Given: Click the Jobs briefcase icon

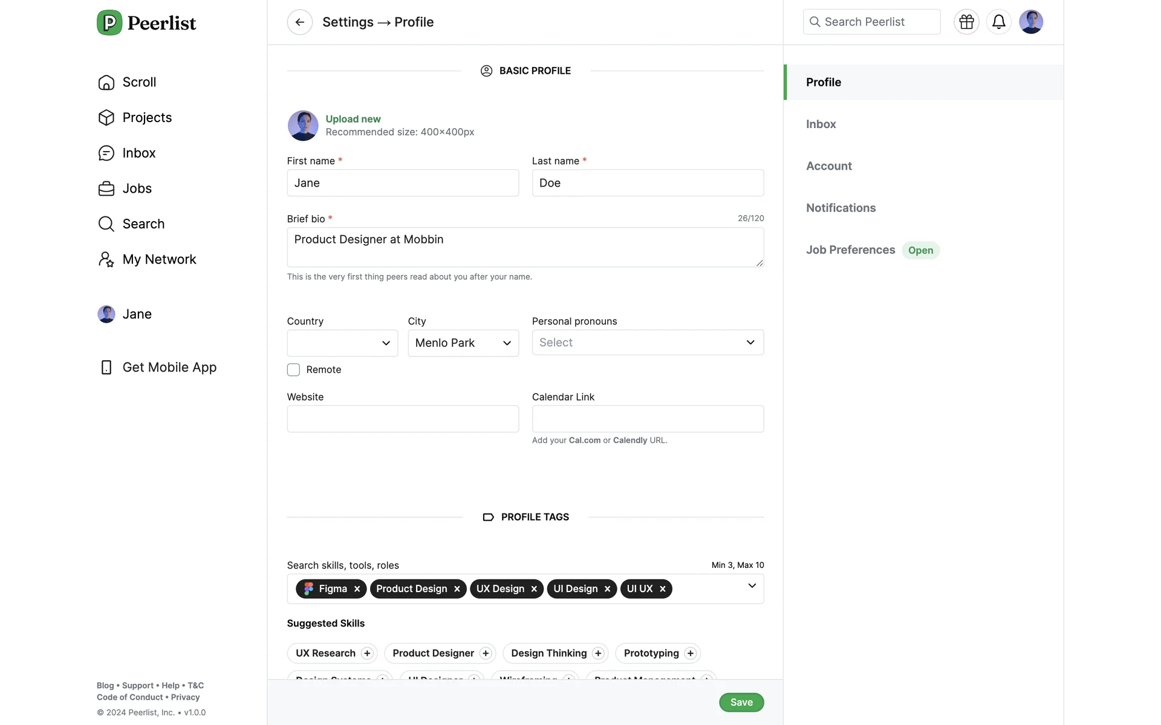Looking at the screenshot, I should 106,188.
